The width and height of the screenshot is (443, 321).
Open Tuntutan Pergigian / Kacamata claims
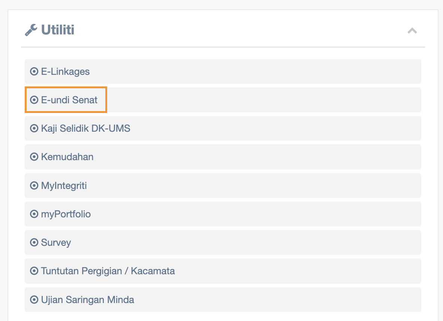[x=108, y=271]
